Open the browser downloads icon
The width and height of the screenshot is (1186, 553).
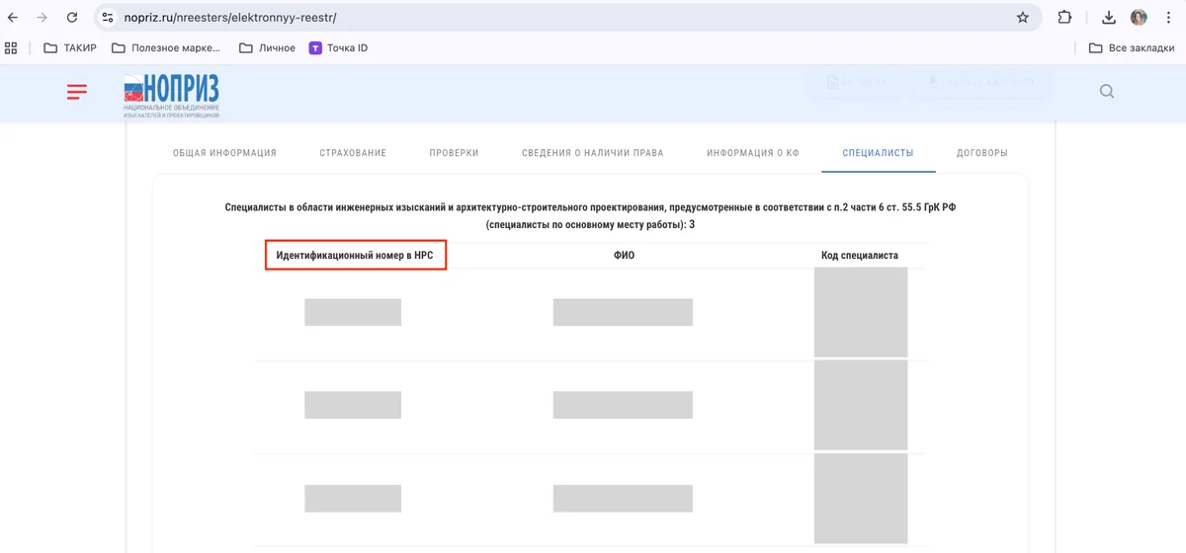(1109, 18)
